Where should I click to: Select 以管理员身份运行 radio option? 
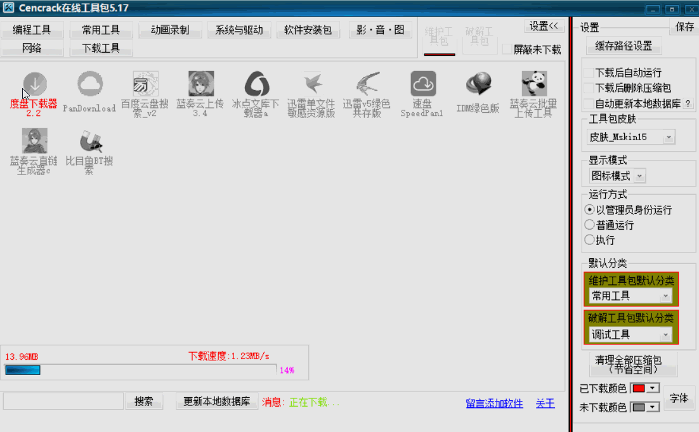click(x=589, y=209)
